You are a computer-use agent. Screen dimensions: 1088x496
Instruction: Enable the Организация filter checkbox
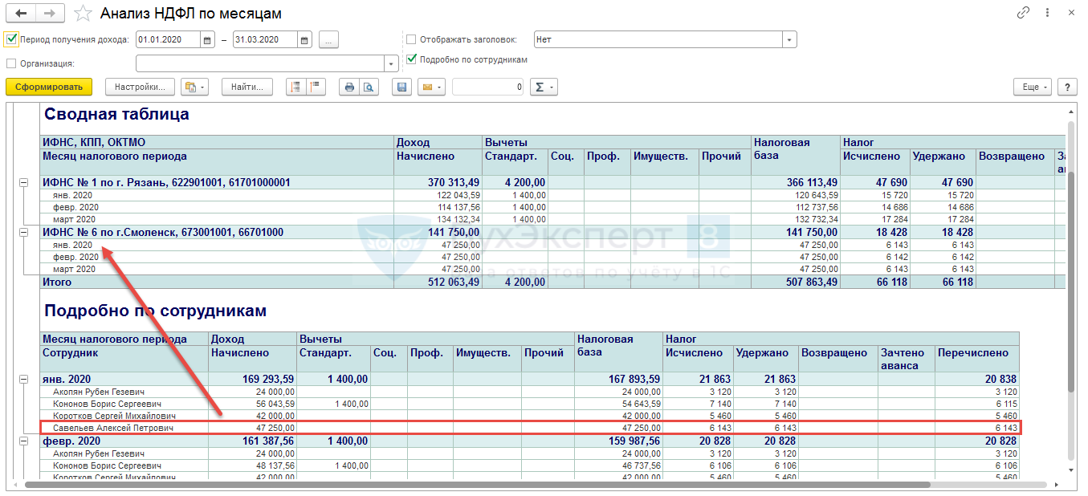click(11, 63)
